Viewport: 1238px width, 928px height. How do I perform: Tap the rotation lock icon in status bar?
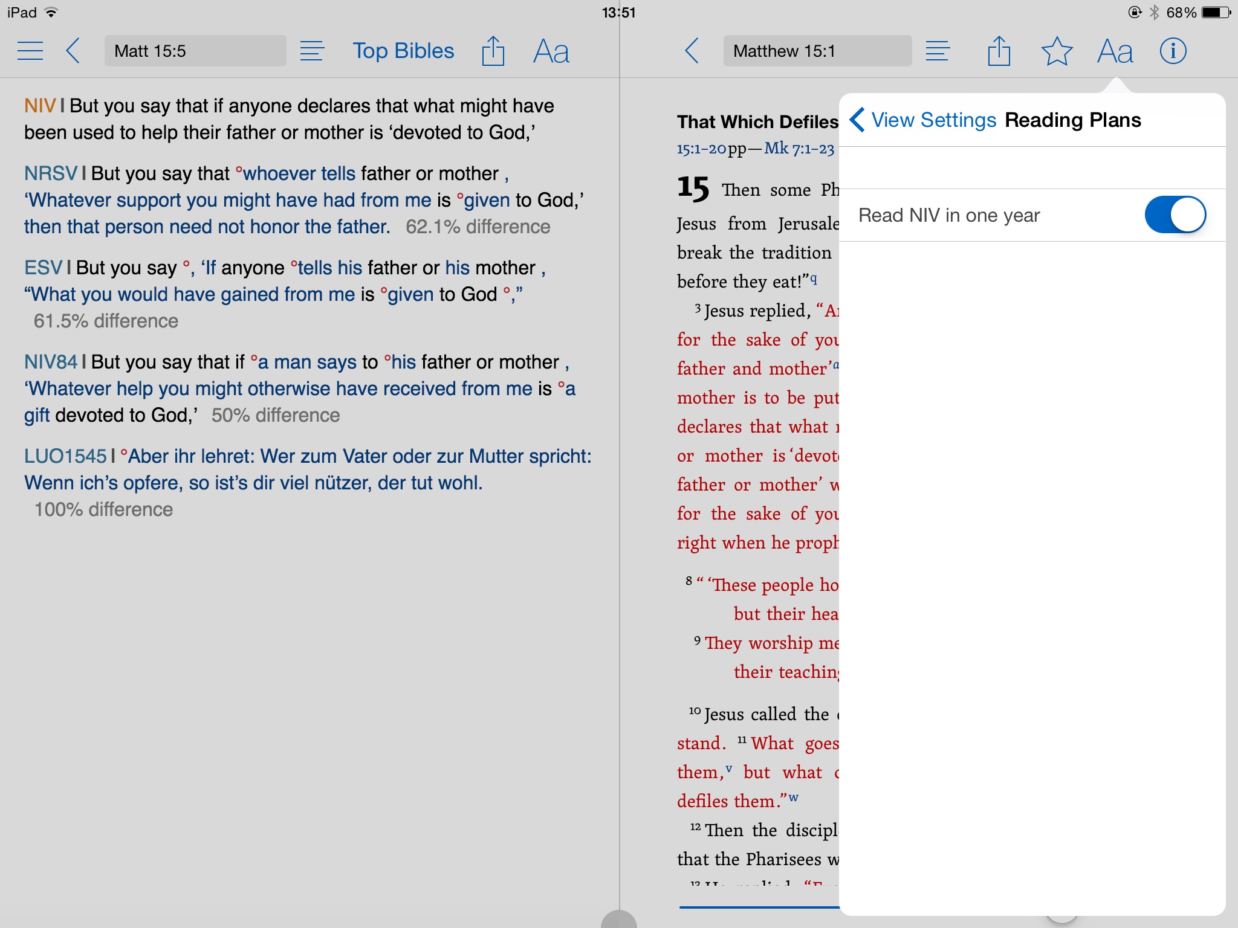[1135, 12]
